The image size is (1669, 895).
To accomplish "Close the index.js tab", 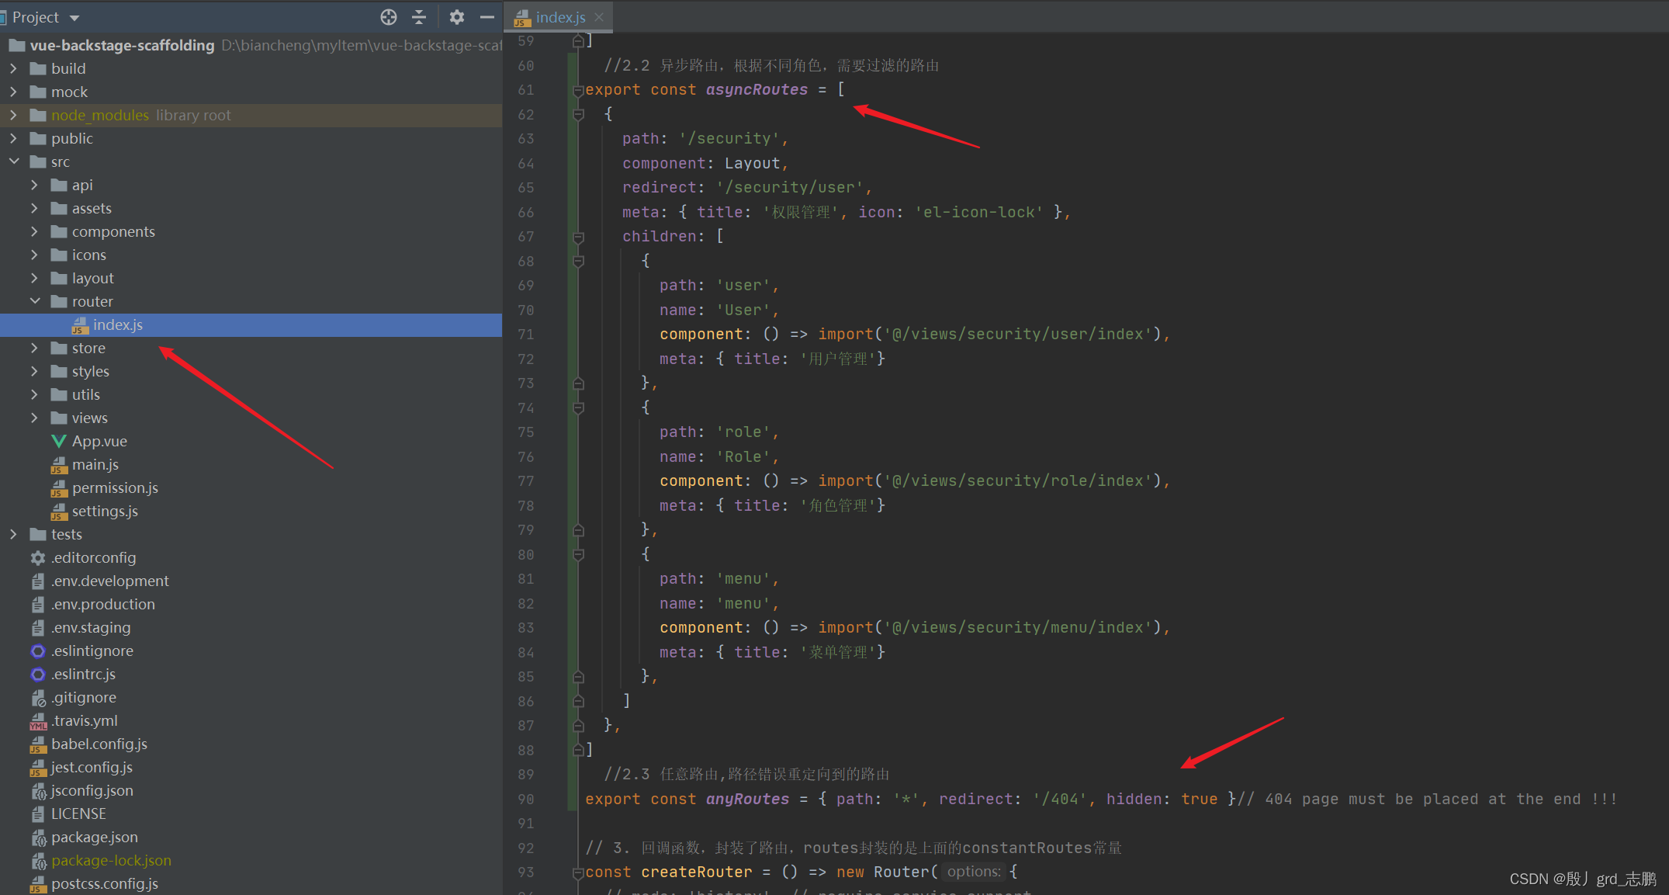I will (599, 17).
